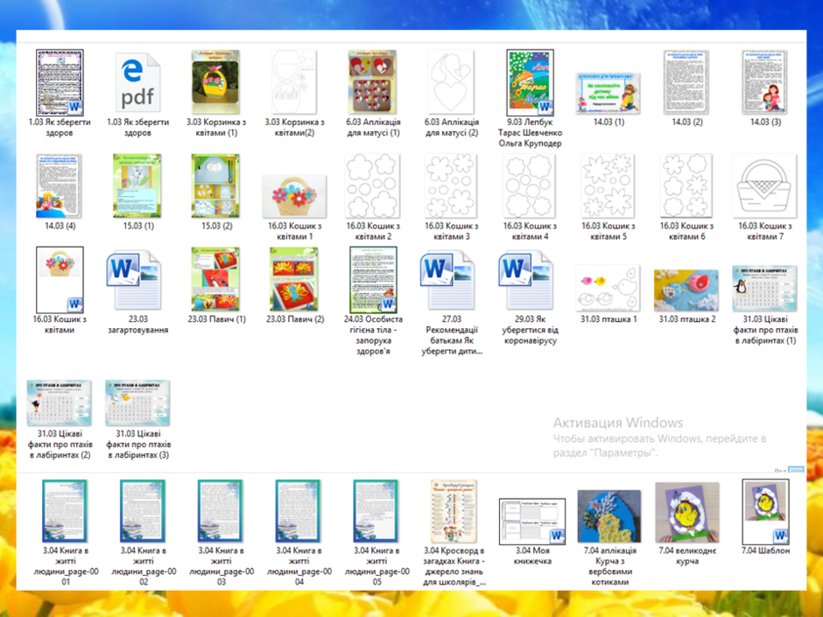
Task: Open the PDF file 1.03 Як зберегти здоров
Action: coord(137,82)
